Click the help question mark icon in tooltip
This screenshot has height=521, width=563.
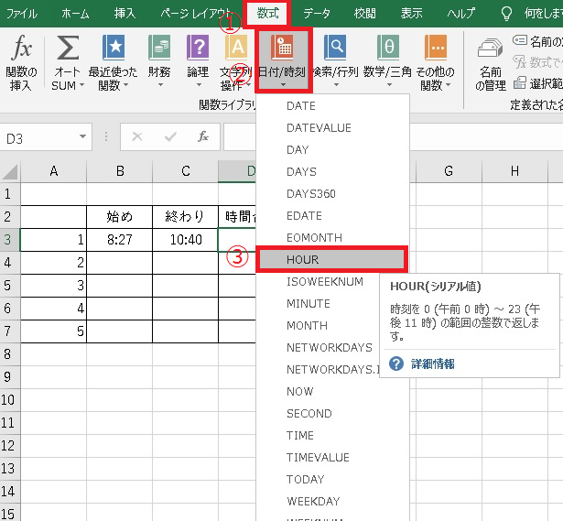396,364
